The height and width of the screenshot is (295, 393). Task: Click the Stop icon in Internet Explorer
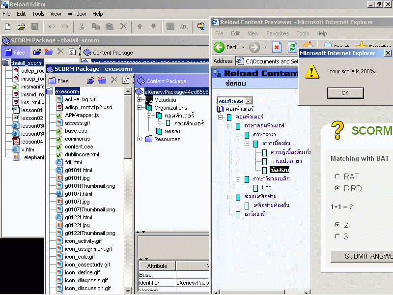click(x=277, y=47)
